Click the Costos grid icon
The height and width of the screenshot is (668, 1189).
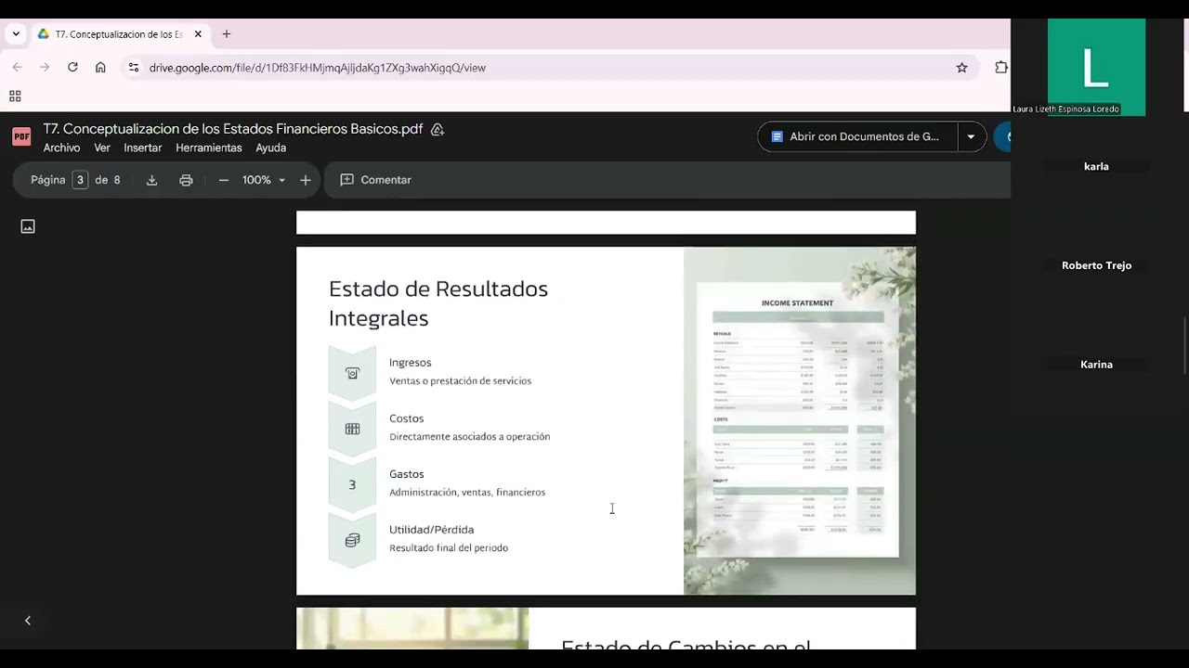click(x=352, y=429)
